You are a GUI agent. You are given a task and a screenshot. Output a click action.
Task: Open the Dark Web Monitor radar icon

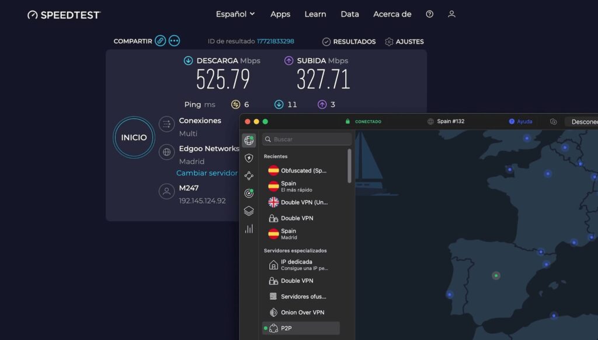point(249,194)
